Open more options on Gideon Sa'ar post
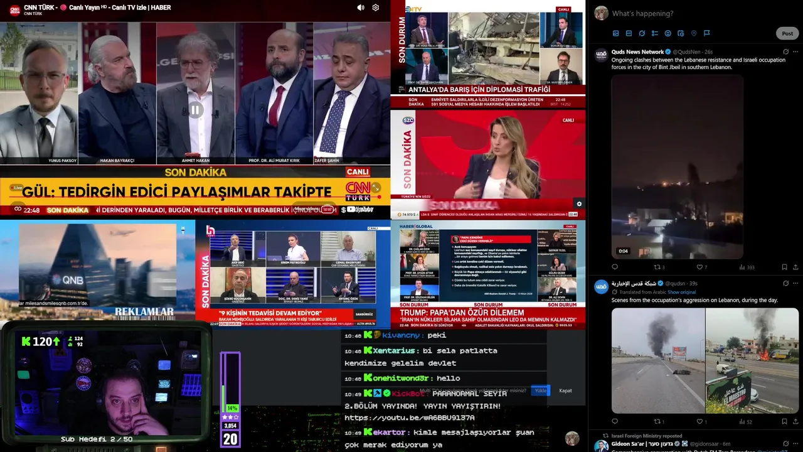 795,443
